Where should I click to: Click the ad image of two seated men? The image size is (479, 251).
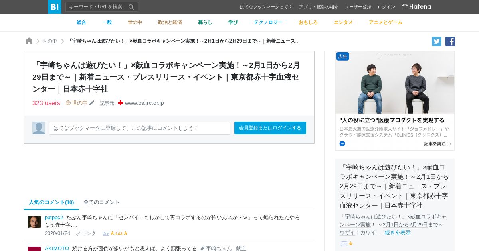(395, 82)
